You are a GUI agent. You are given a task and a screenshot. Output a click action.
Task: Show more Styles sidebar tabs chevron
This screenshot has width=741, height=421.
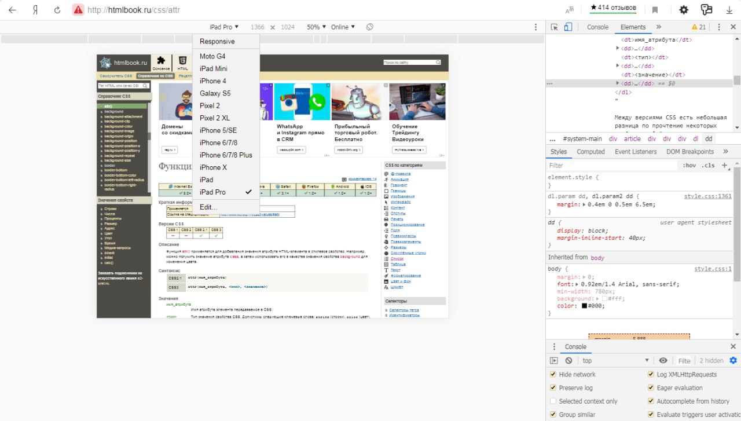coord(726,152)
